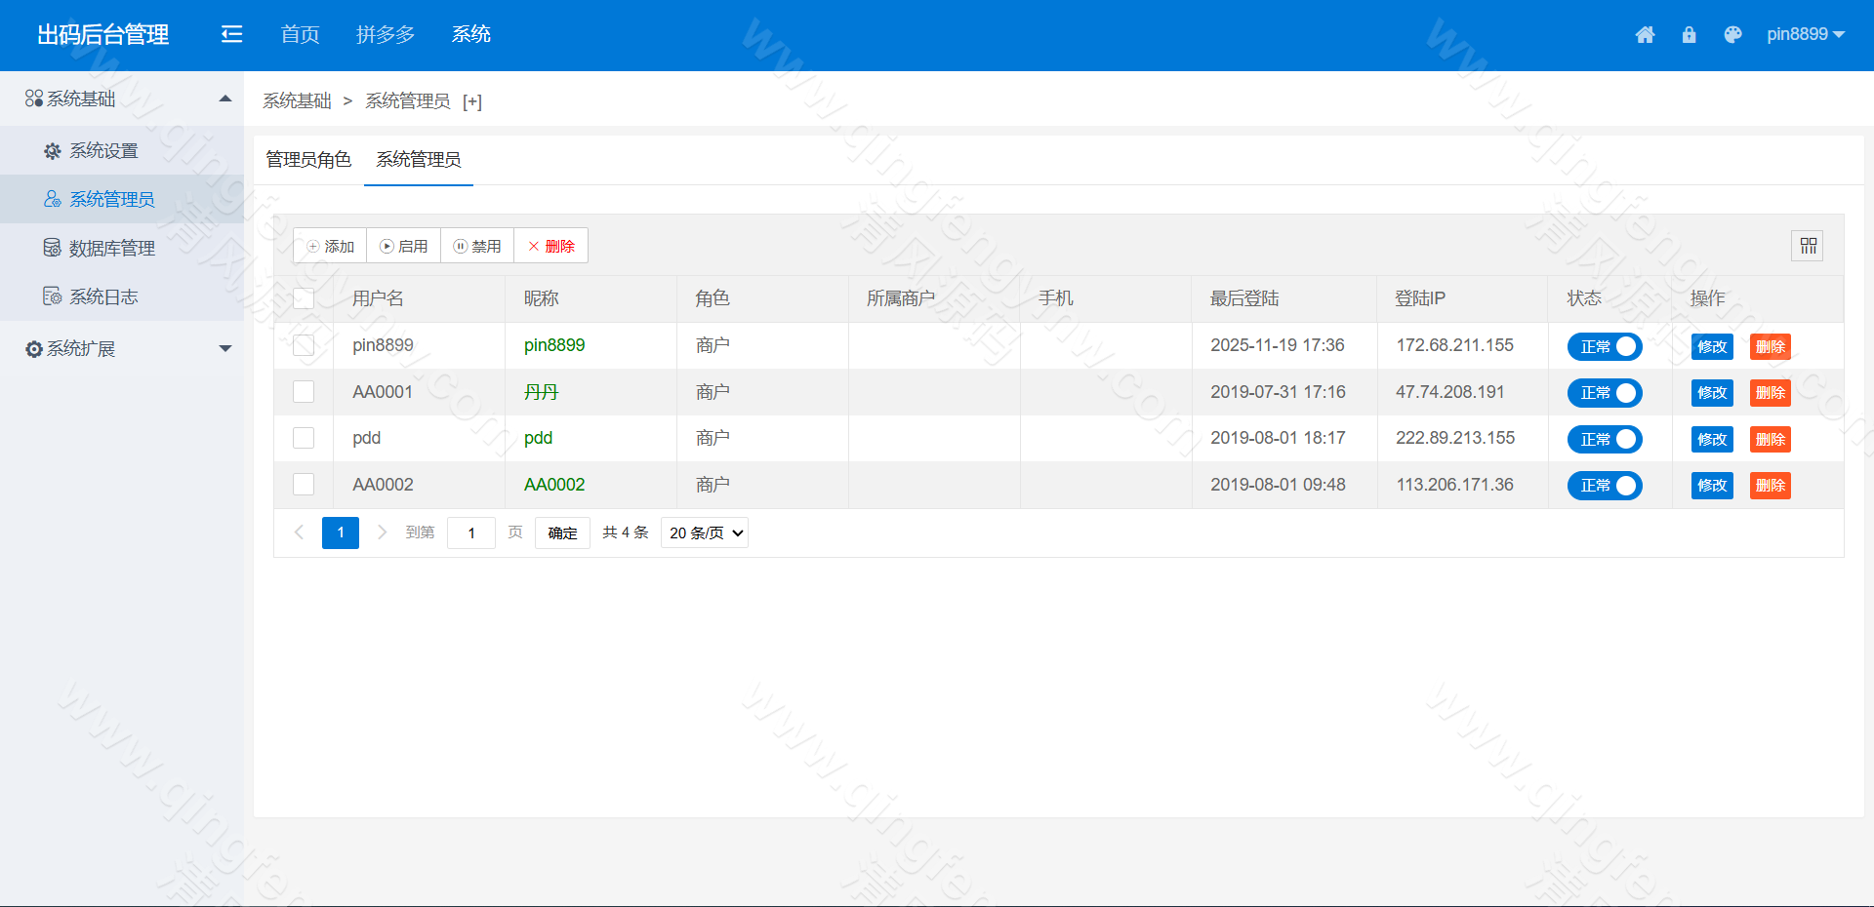Open 系统设置 from the sidebar

[103, 150]
